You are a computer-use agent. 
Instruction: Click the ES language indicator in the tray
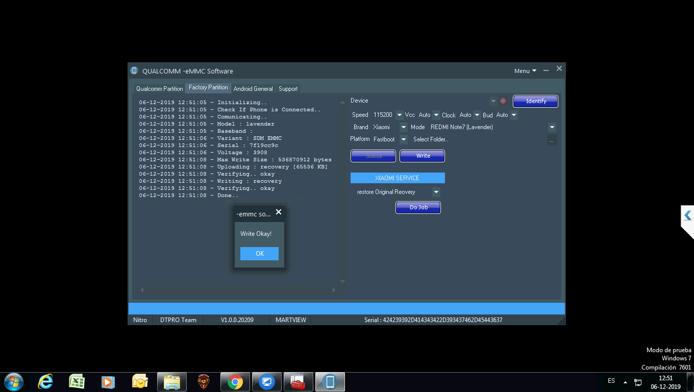click(611, 381)
